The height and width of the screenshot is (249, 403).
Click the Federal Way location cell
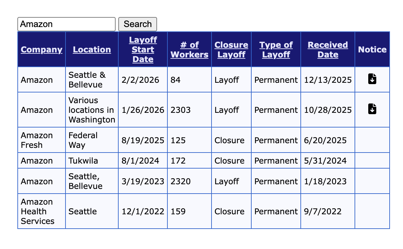(x=83, y=140)
